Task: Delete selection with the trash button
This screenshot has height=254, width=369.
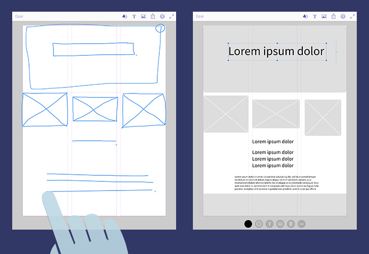Action: 291,224
